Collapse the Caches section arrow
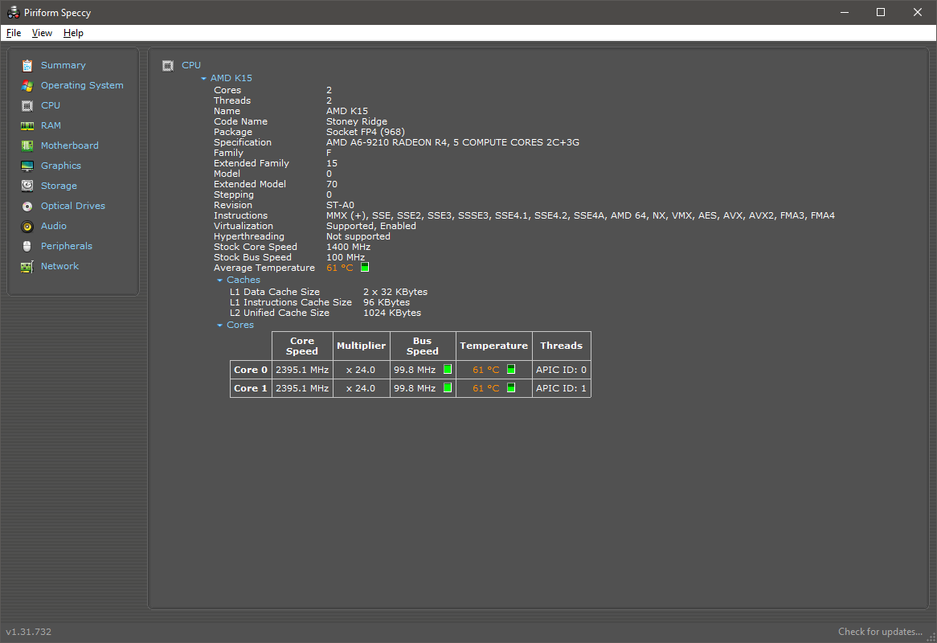The height and width of the screenshot is (643, 937). coord(220,281)
